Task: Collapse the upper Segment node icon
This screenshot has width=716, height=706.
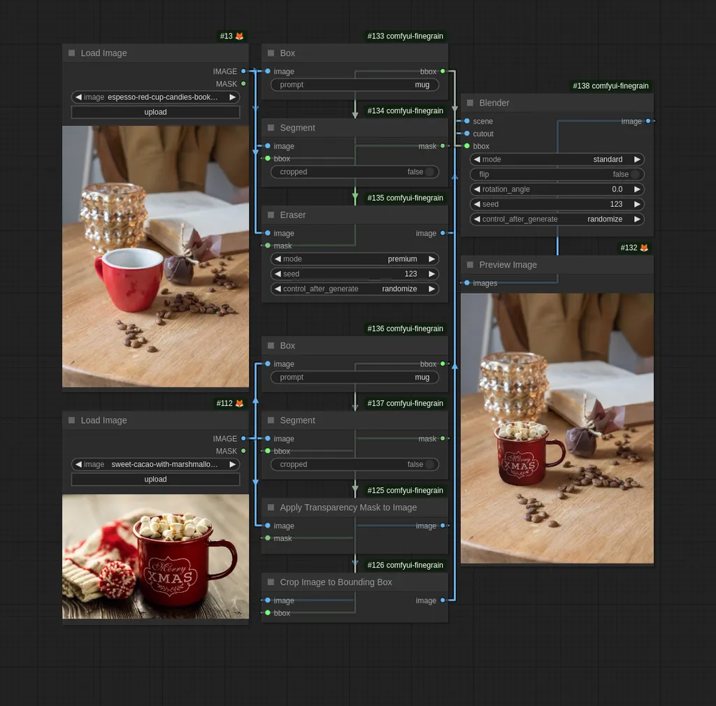Action: click(270, 127)
